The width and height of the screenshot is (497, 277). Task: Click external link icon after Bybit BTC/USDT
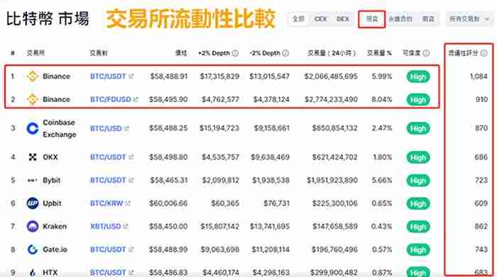pyautogui.click(x=131, y=180)
